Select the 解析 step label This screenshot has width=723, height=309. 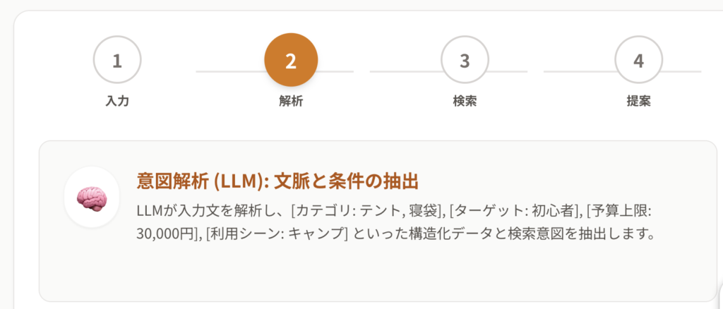pyautogui.click(x=291, y=100)
